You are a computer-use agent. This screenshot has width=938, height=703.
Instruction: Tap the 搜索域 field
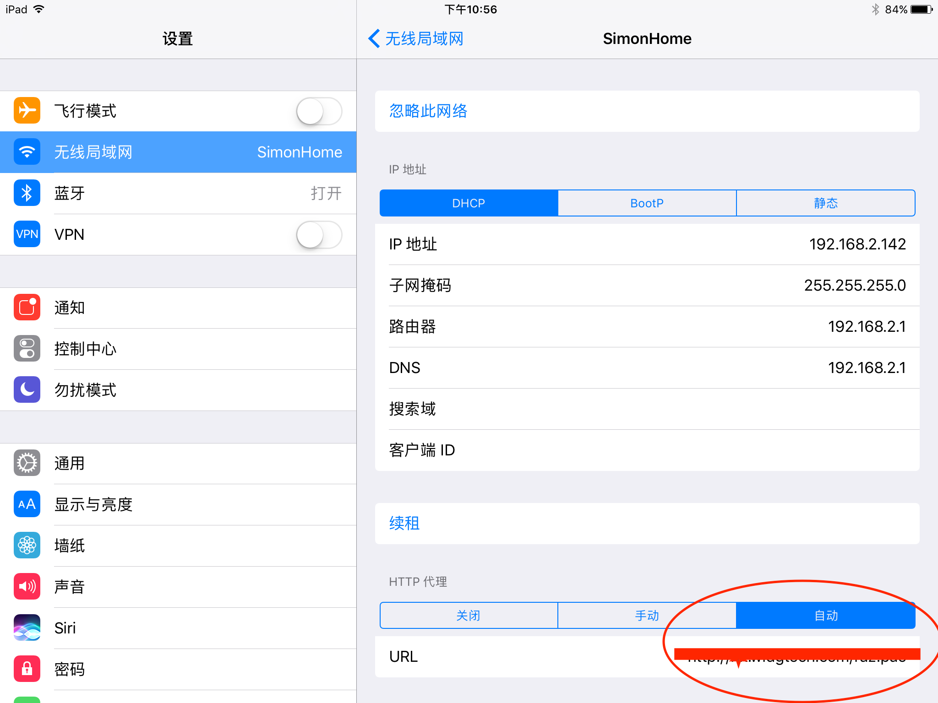pos(647,409)
